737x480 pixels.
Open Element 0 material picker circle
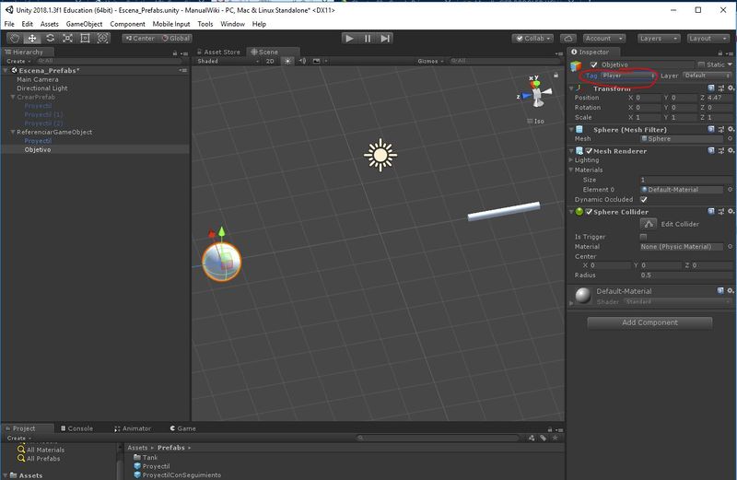(x=730, y=190)
